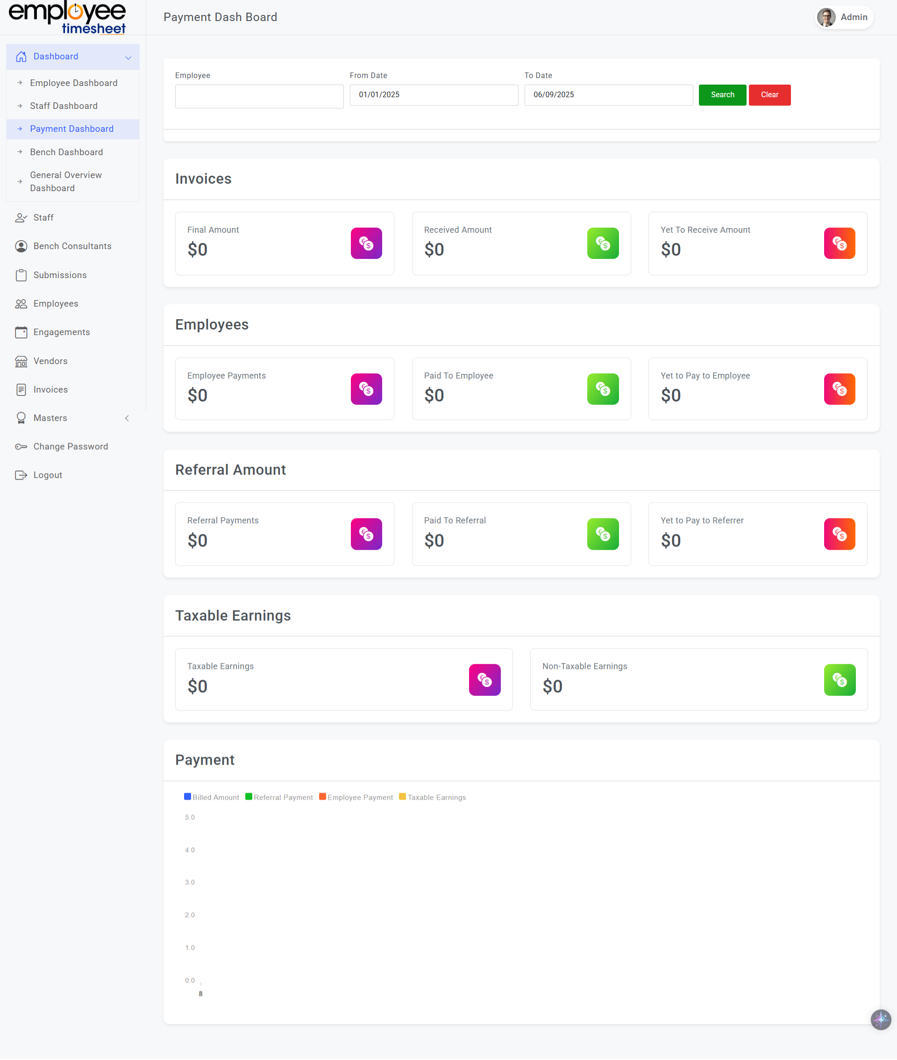Click the Paid To Employee green icon

pos(603,389)
